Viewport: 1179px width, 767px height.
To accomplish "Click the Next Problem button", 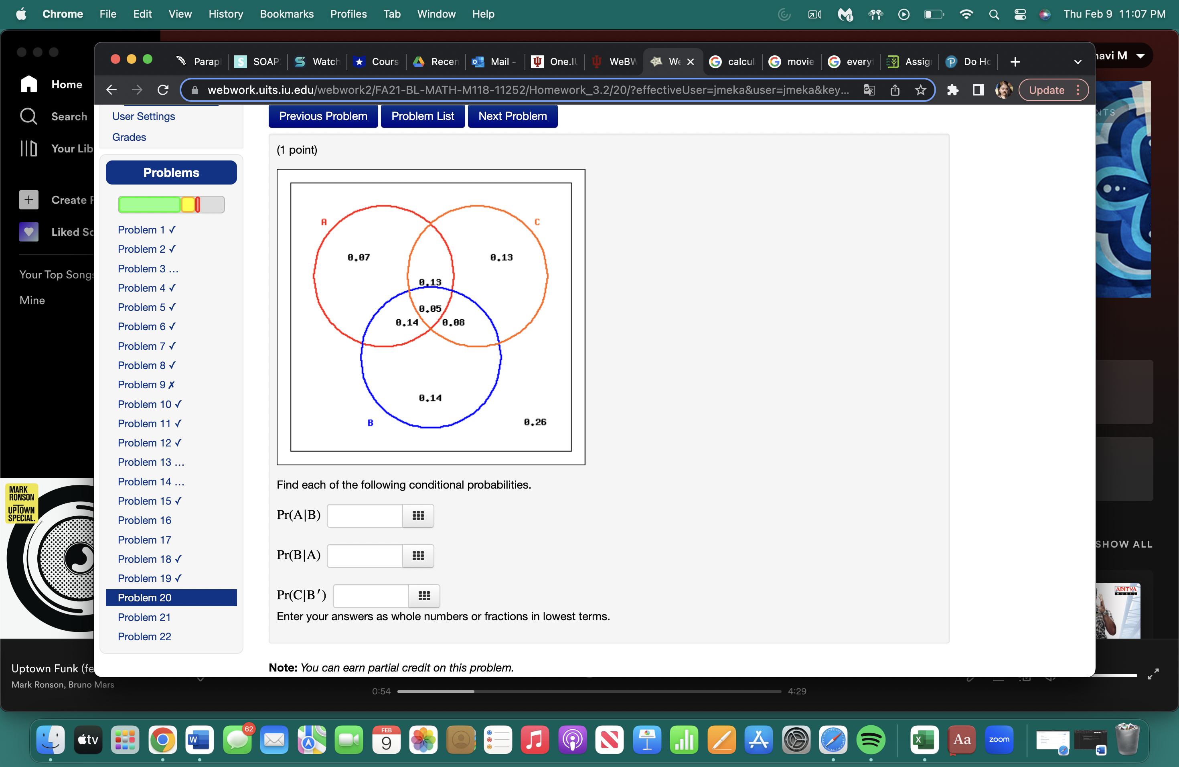I will [512, 116].
